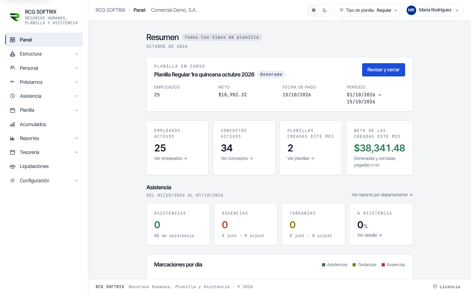Click the Liquidaciones scales icon
Viewport: 471px width, 294px height.
coord(13,166)
